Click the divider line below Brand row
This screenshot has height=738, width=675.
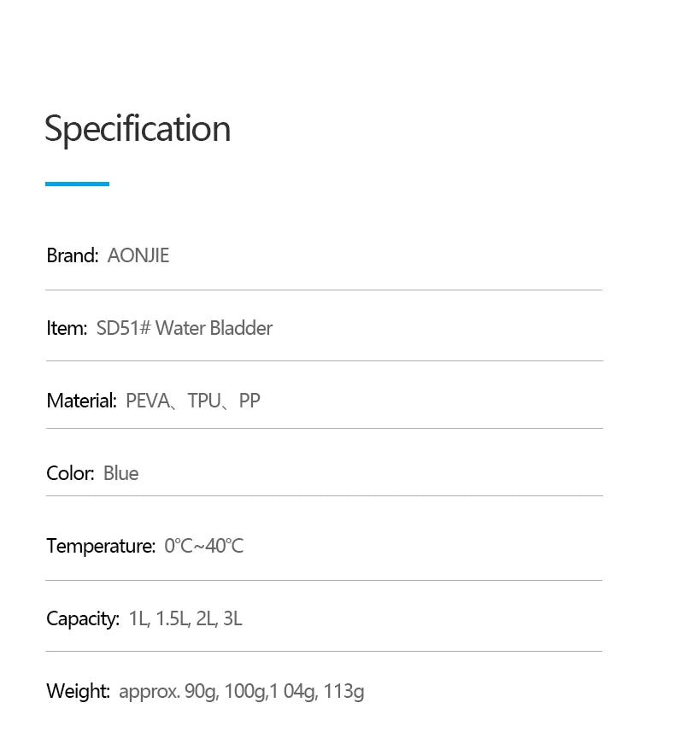pyautogui.click(x=324, y=290)
